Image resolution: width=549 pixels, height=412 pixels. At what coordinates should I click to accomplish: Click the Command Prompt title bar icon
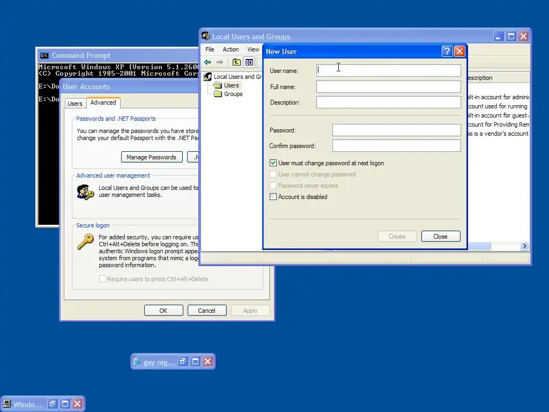pyautogui.click(x=44, y=55)
